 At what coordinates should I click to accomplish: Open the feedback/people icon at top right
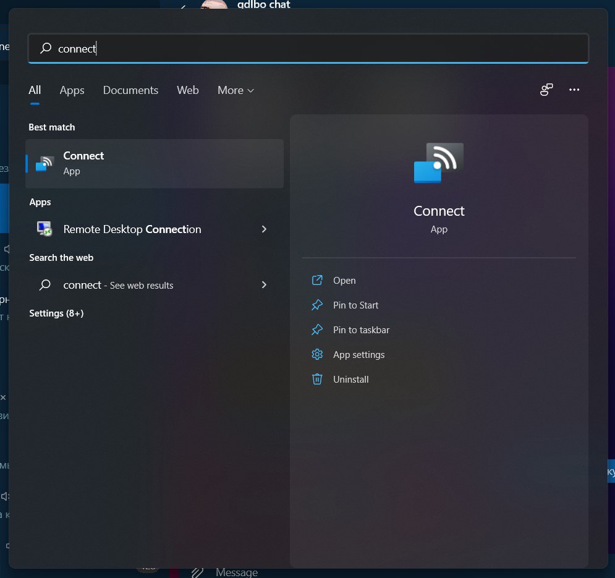coord(546,90)
